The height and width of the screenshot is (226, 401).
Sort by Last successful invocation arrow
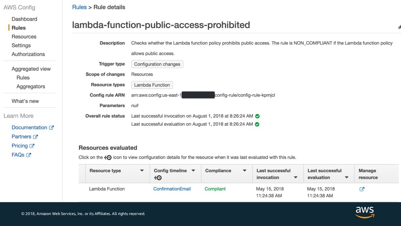295,177
